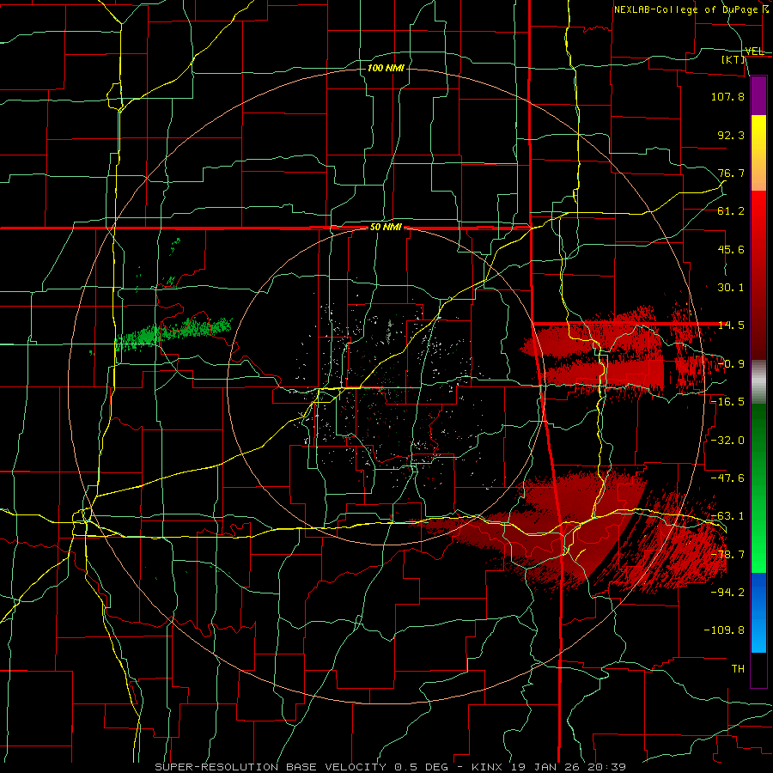Click the blue band of the velocity scale
The height and width of the screenshot is (773, 773).
tap(758, 612)
